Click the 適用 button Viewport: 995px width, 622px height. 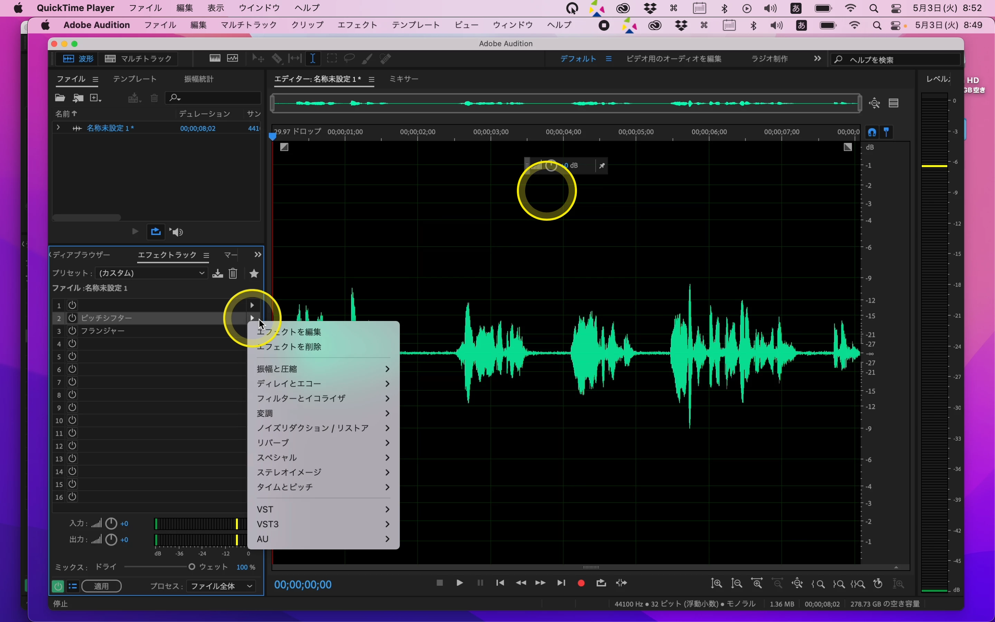[x=102, y=586]
